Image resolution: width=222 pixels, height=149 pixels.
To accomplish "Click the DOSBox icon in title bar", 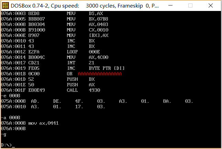I will (x=5, y=5).
